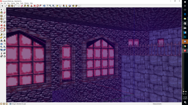188x105 pixels.
Task: Select the Walk footprints tool
Action: click(1, 56)
